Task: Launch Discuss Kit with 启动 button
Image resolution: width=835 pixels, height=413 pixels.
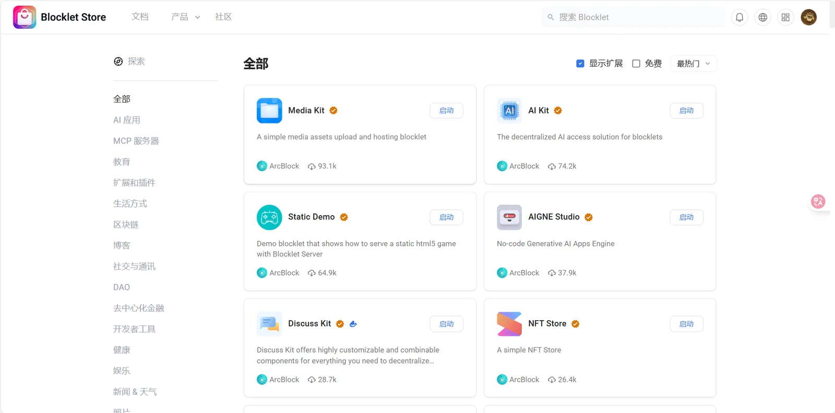Action: 446,324
